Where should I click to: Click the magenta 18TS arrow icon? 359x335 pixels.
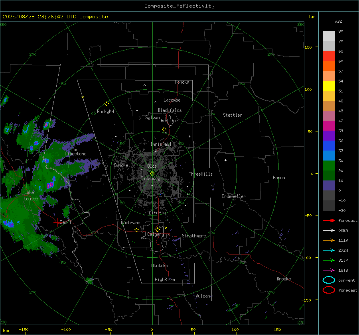pos(329,270)
